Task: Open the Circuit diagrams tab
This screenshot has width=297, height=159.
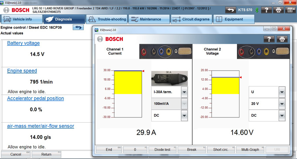Action: [x=192, y=19]
